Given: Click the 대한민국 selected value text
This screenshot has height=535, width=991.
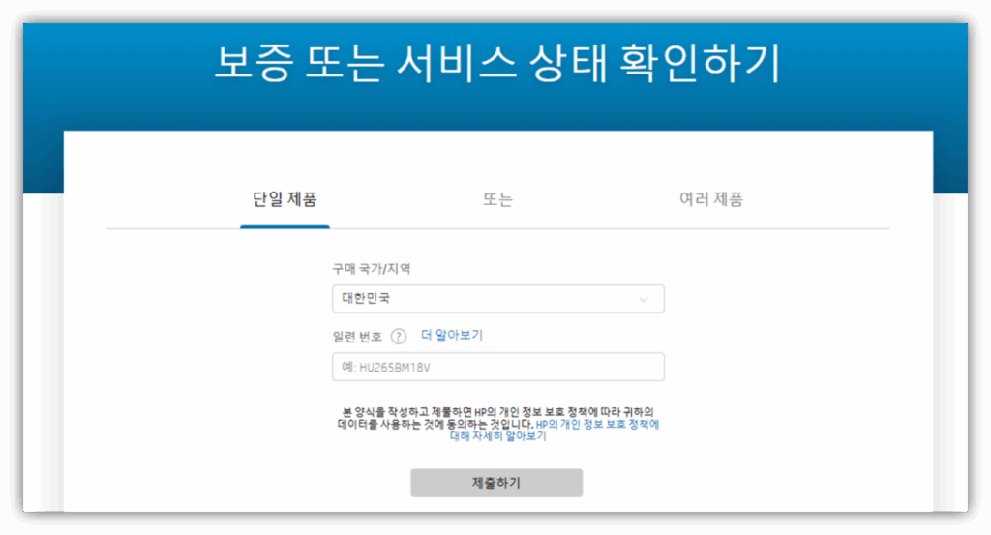Looking at the screenshot, I should [366, 300].
